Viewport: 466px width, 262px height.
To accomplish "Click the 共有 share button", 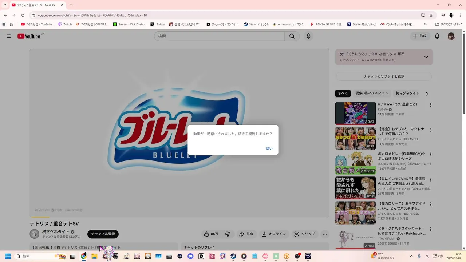I will [x=246, y=234].
